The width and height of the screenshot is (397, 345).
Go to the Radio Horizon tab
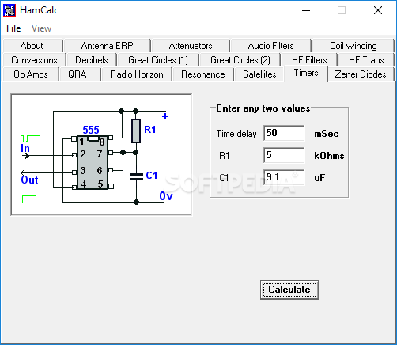pos(137,74)
